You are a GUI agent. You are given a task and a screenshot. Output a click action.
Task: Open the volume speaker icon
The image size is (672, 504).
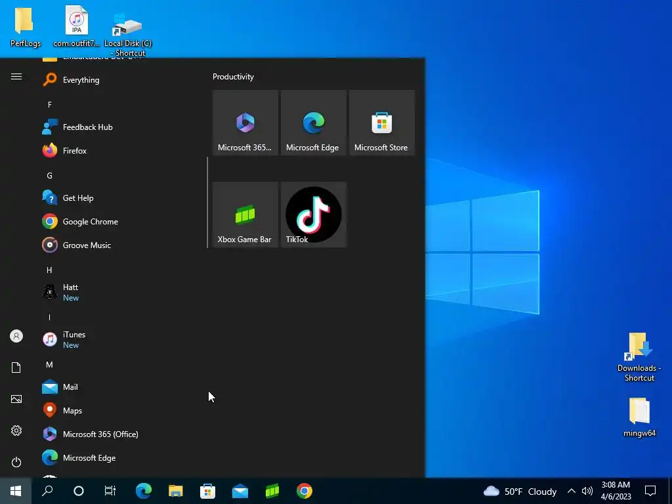[587, 491]
